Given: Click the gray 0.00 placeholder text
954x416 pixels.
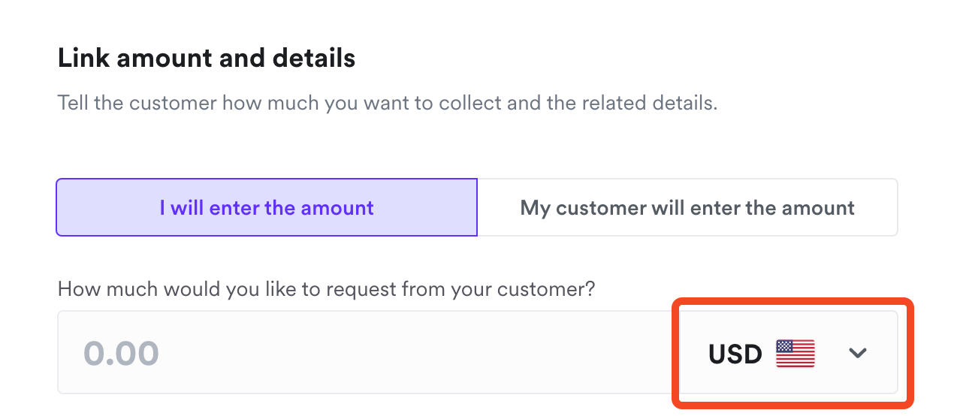Looking at the screenshot, I should 121,353.
